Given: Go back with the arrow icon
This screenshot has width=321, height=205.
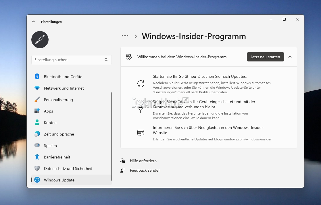Looking at the screenshot, I should [x=34, y=22].
